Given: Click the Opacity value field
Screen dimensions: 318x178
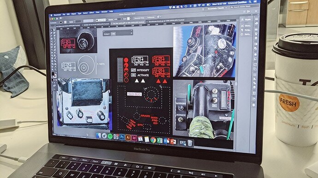Looking at the screenshot, I should 117,19.
